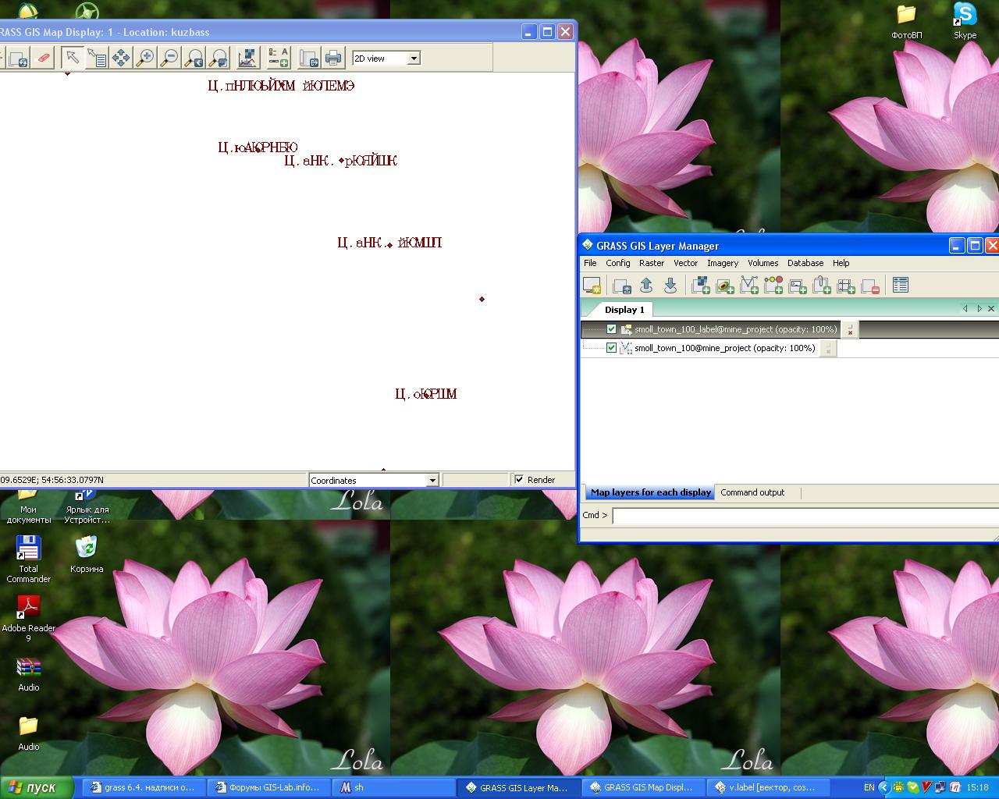Switch to the 'sh' taskbar window
The image size is (999, 799).
tap(393, 787)
